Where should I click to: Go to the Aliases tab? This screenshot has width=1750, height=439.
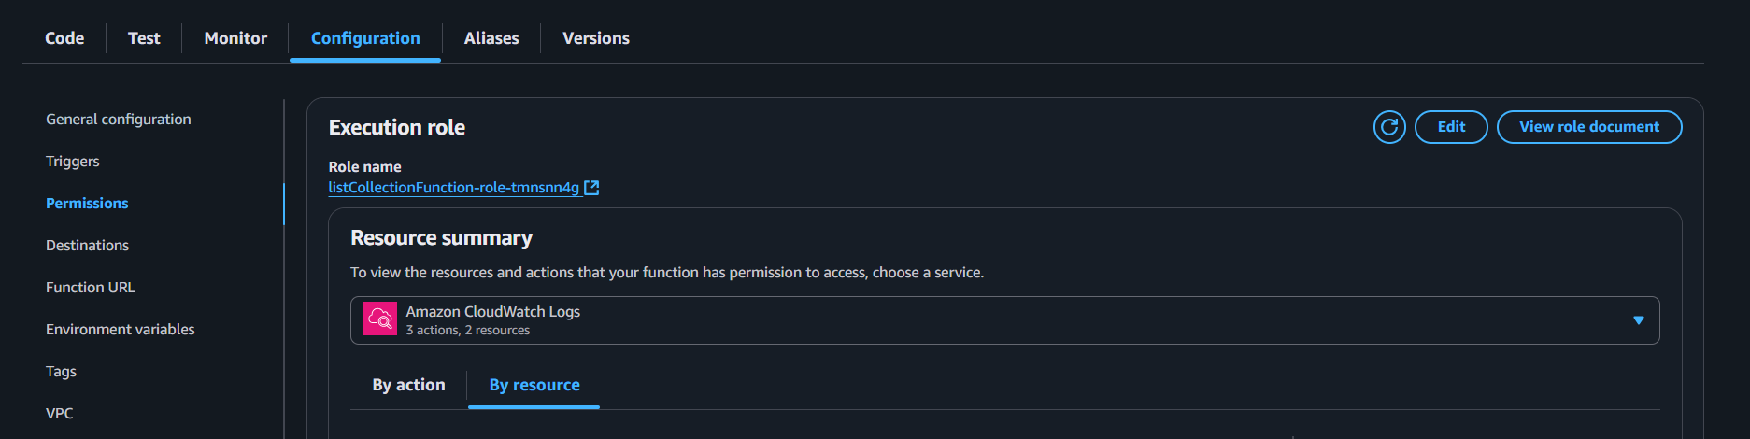tap(491, 38)
